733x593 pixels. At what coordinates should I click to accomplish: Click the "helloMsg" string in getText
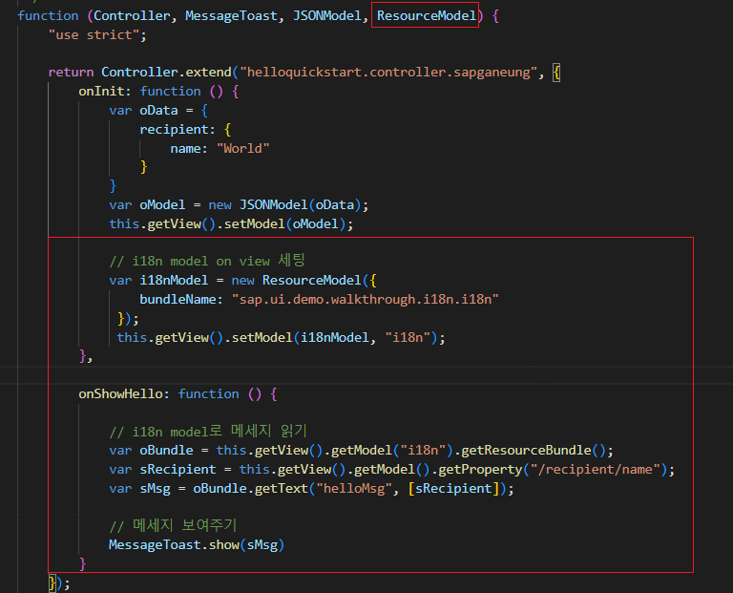pos(354,489)
